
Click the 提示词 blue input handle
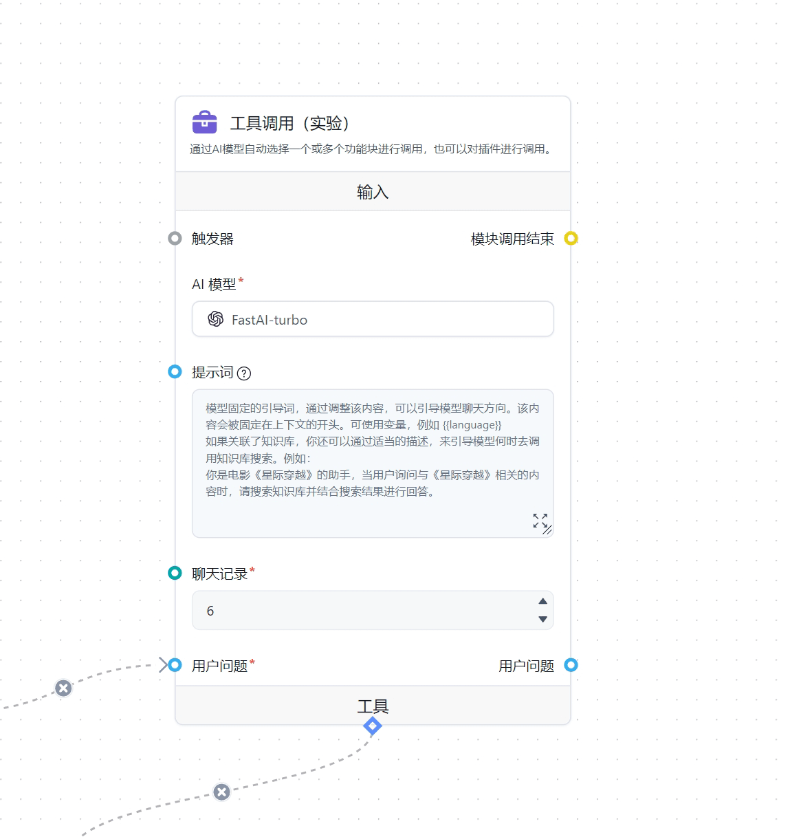(x=175, y=372)
